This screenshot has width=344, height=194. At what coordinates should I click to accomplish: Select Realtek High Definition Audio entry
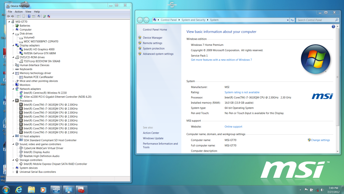[41, 156]
